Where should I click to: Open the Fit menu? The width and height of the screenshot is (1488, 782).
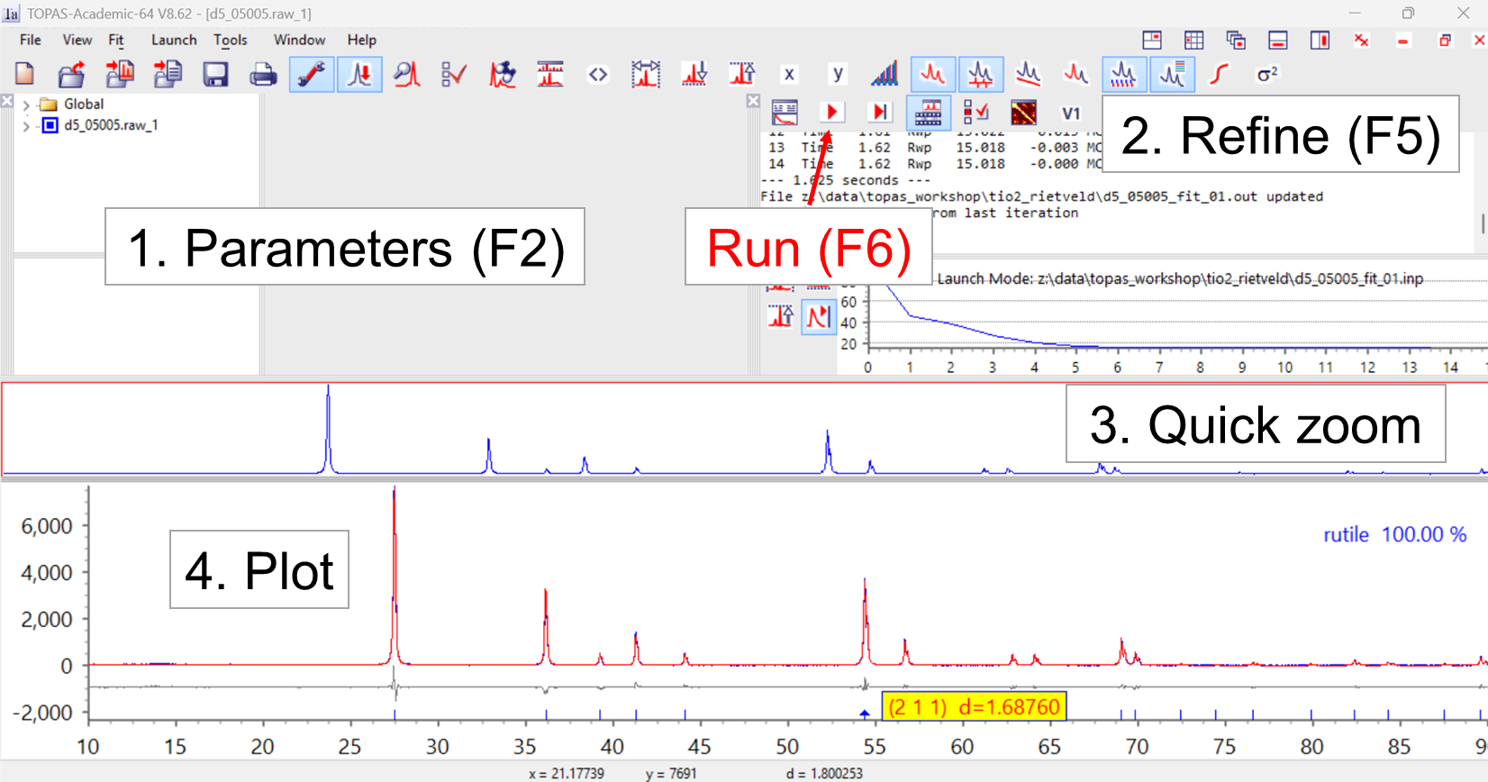click(115, 40)
